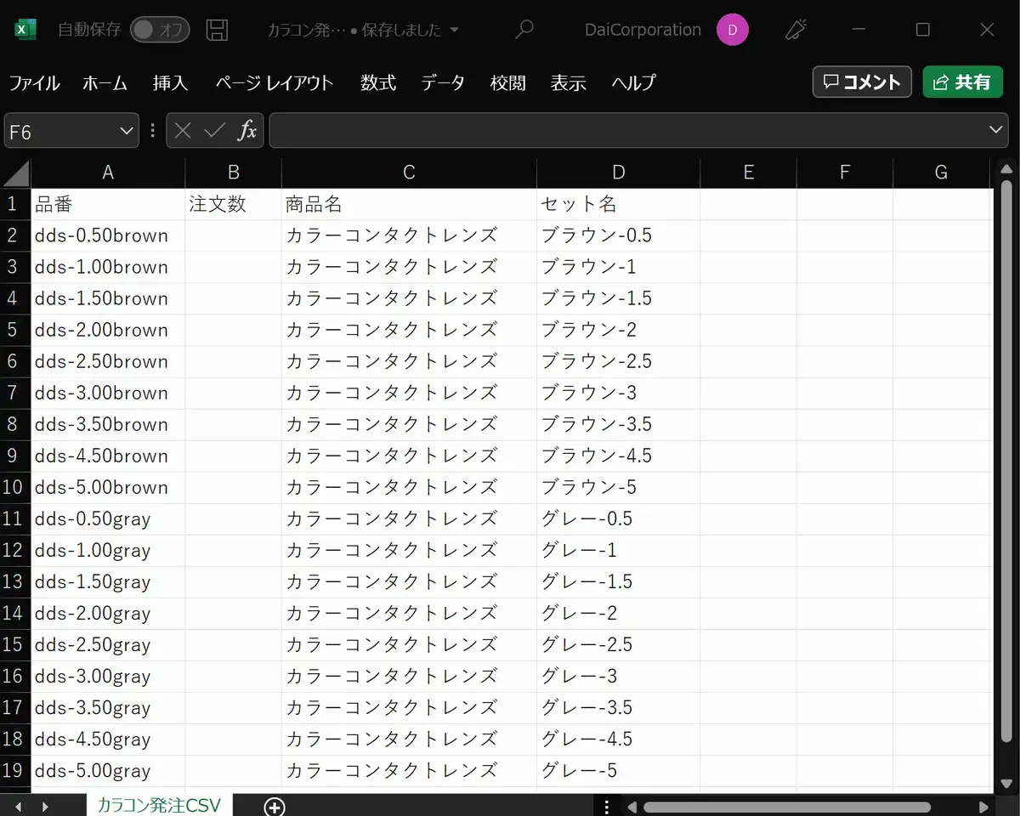Select column C header
Viewport: 1020px width, 816px height.
pos(409,173)
